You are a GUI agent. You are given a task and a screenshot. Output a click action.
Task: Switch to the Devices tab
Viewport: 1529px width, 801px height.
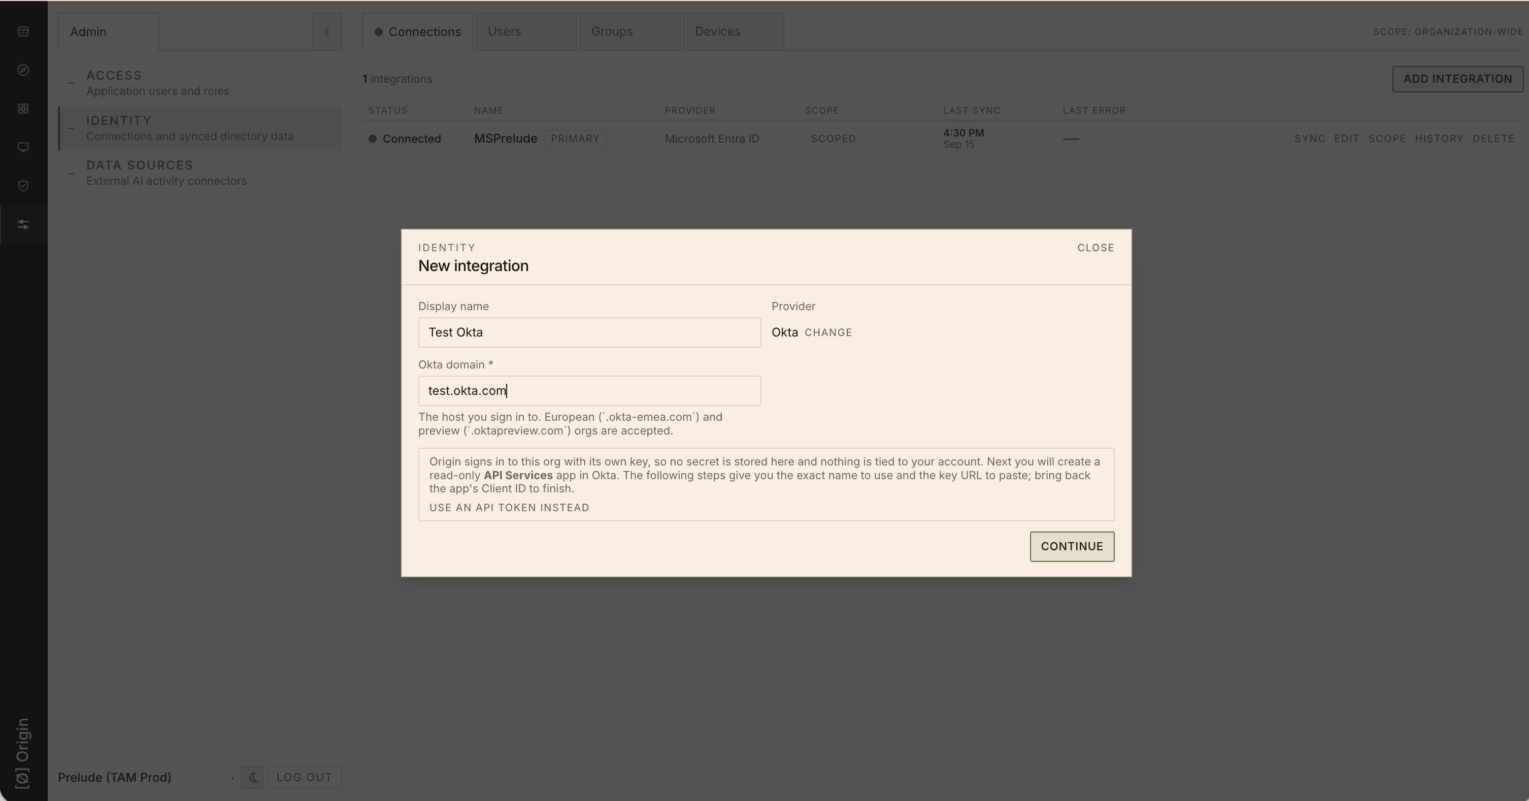[x=733, y=31]
